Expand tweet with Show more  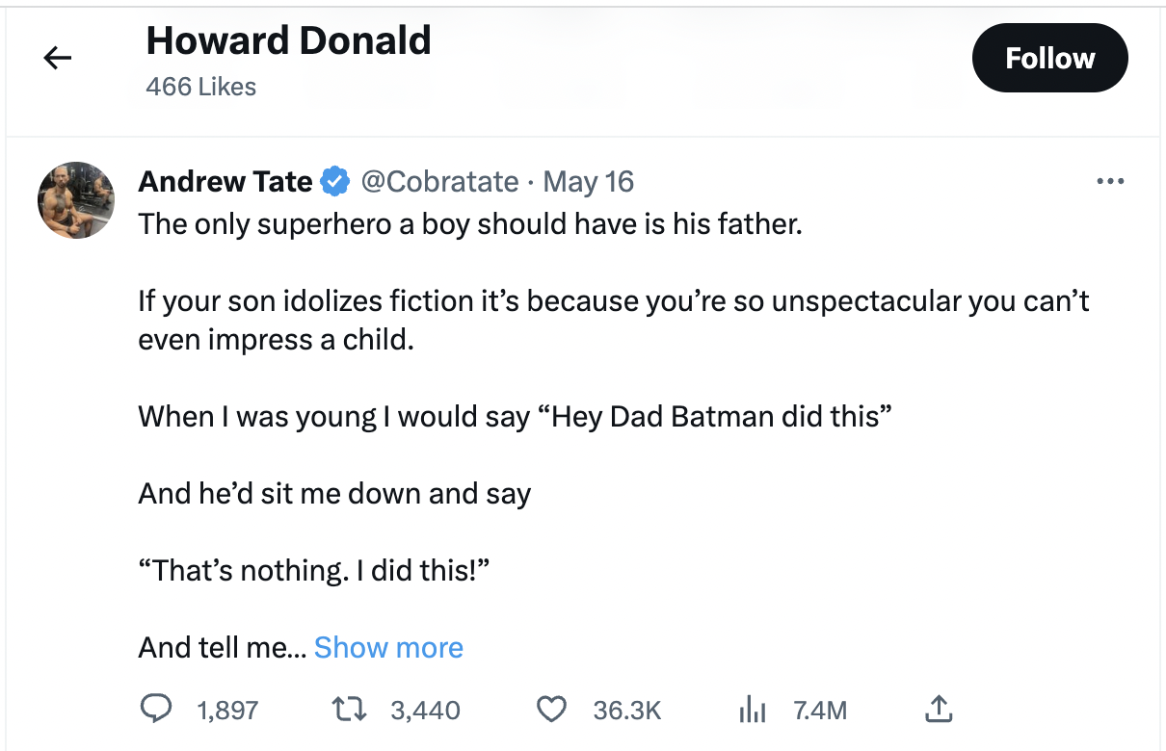click(x=388, y=647)
